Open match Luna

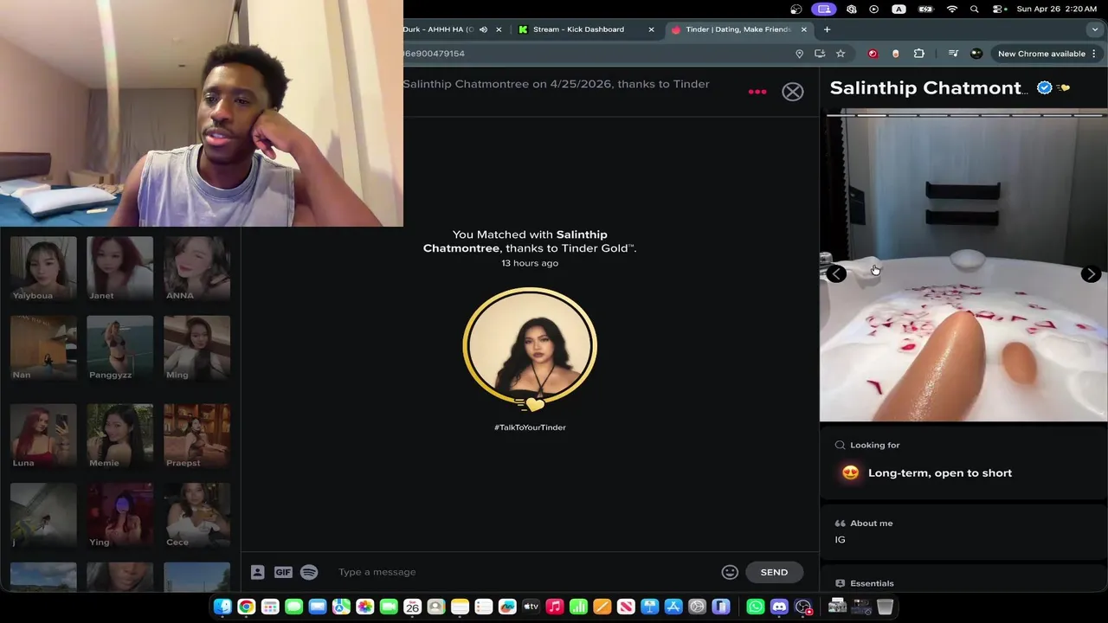(43, 436)
